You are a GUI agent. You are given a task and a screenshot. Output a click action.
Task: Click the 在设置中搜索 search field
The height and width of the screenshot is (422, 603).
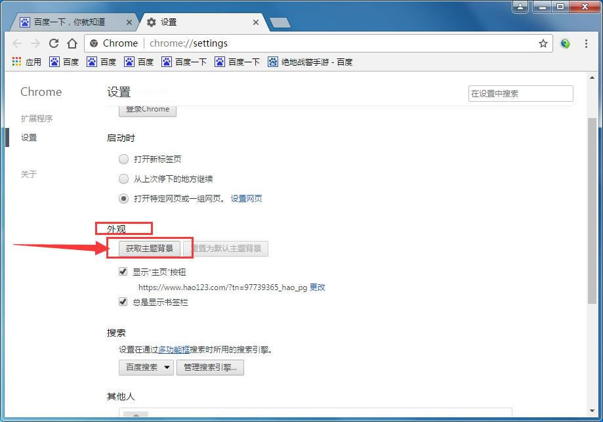pos(521,93)
